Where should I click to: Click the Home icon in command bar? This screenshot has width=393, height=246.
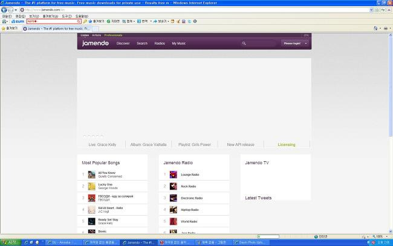[x=375, y=28]
